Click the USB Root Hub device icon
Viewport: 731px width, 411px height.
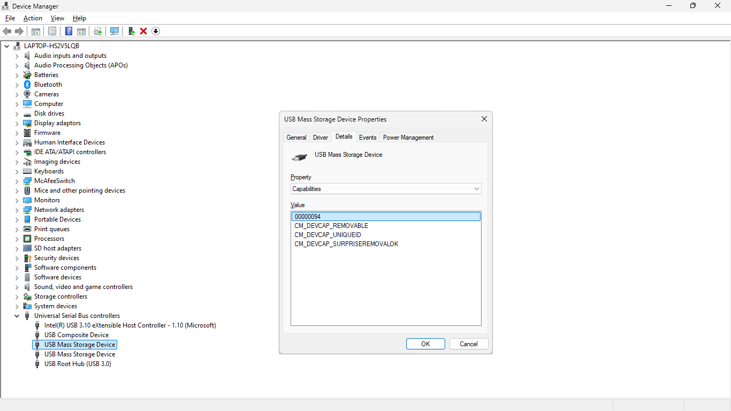[37, 364]
